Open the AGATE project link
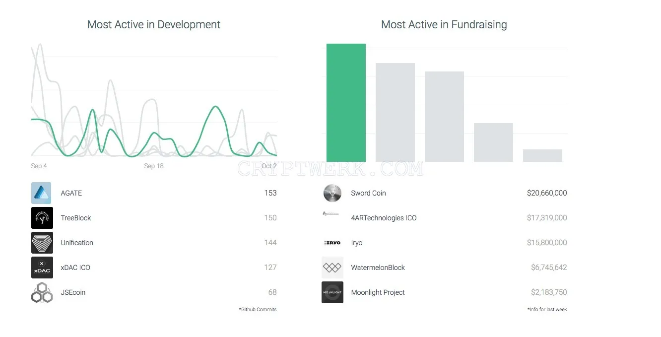Image resolution: width=661 pixels, height=337 pixels. click(x=71, y=193)
